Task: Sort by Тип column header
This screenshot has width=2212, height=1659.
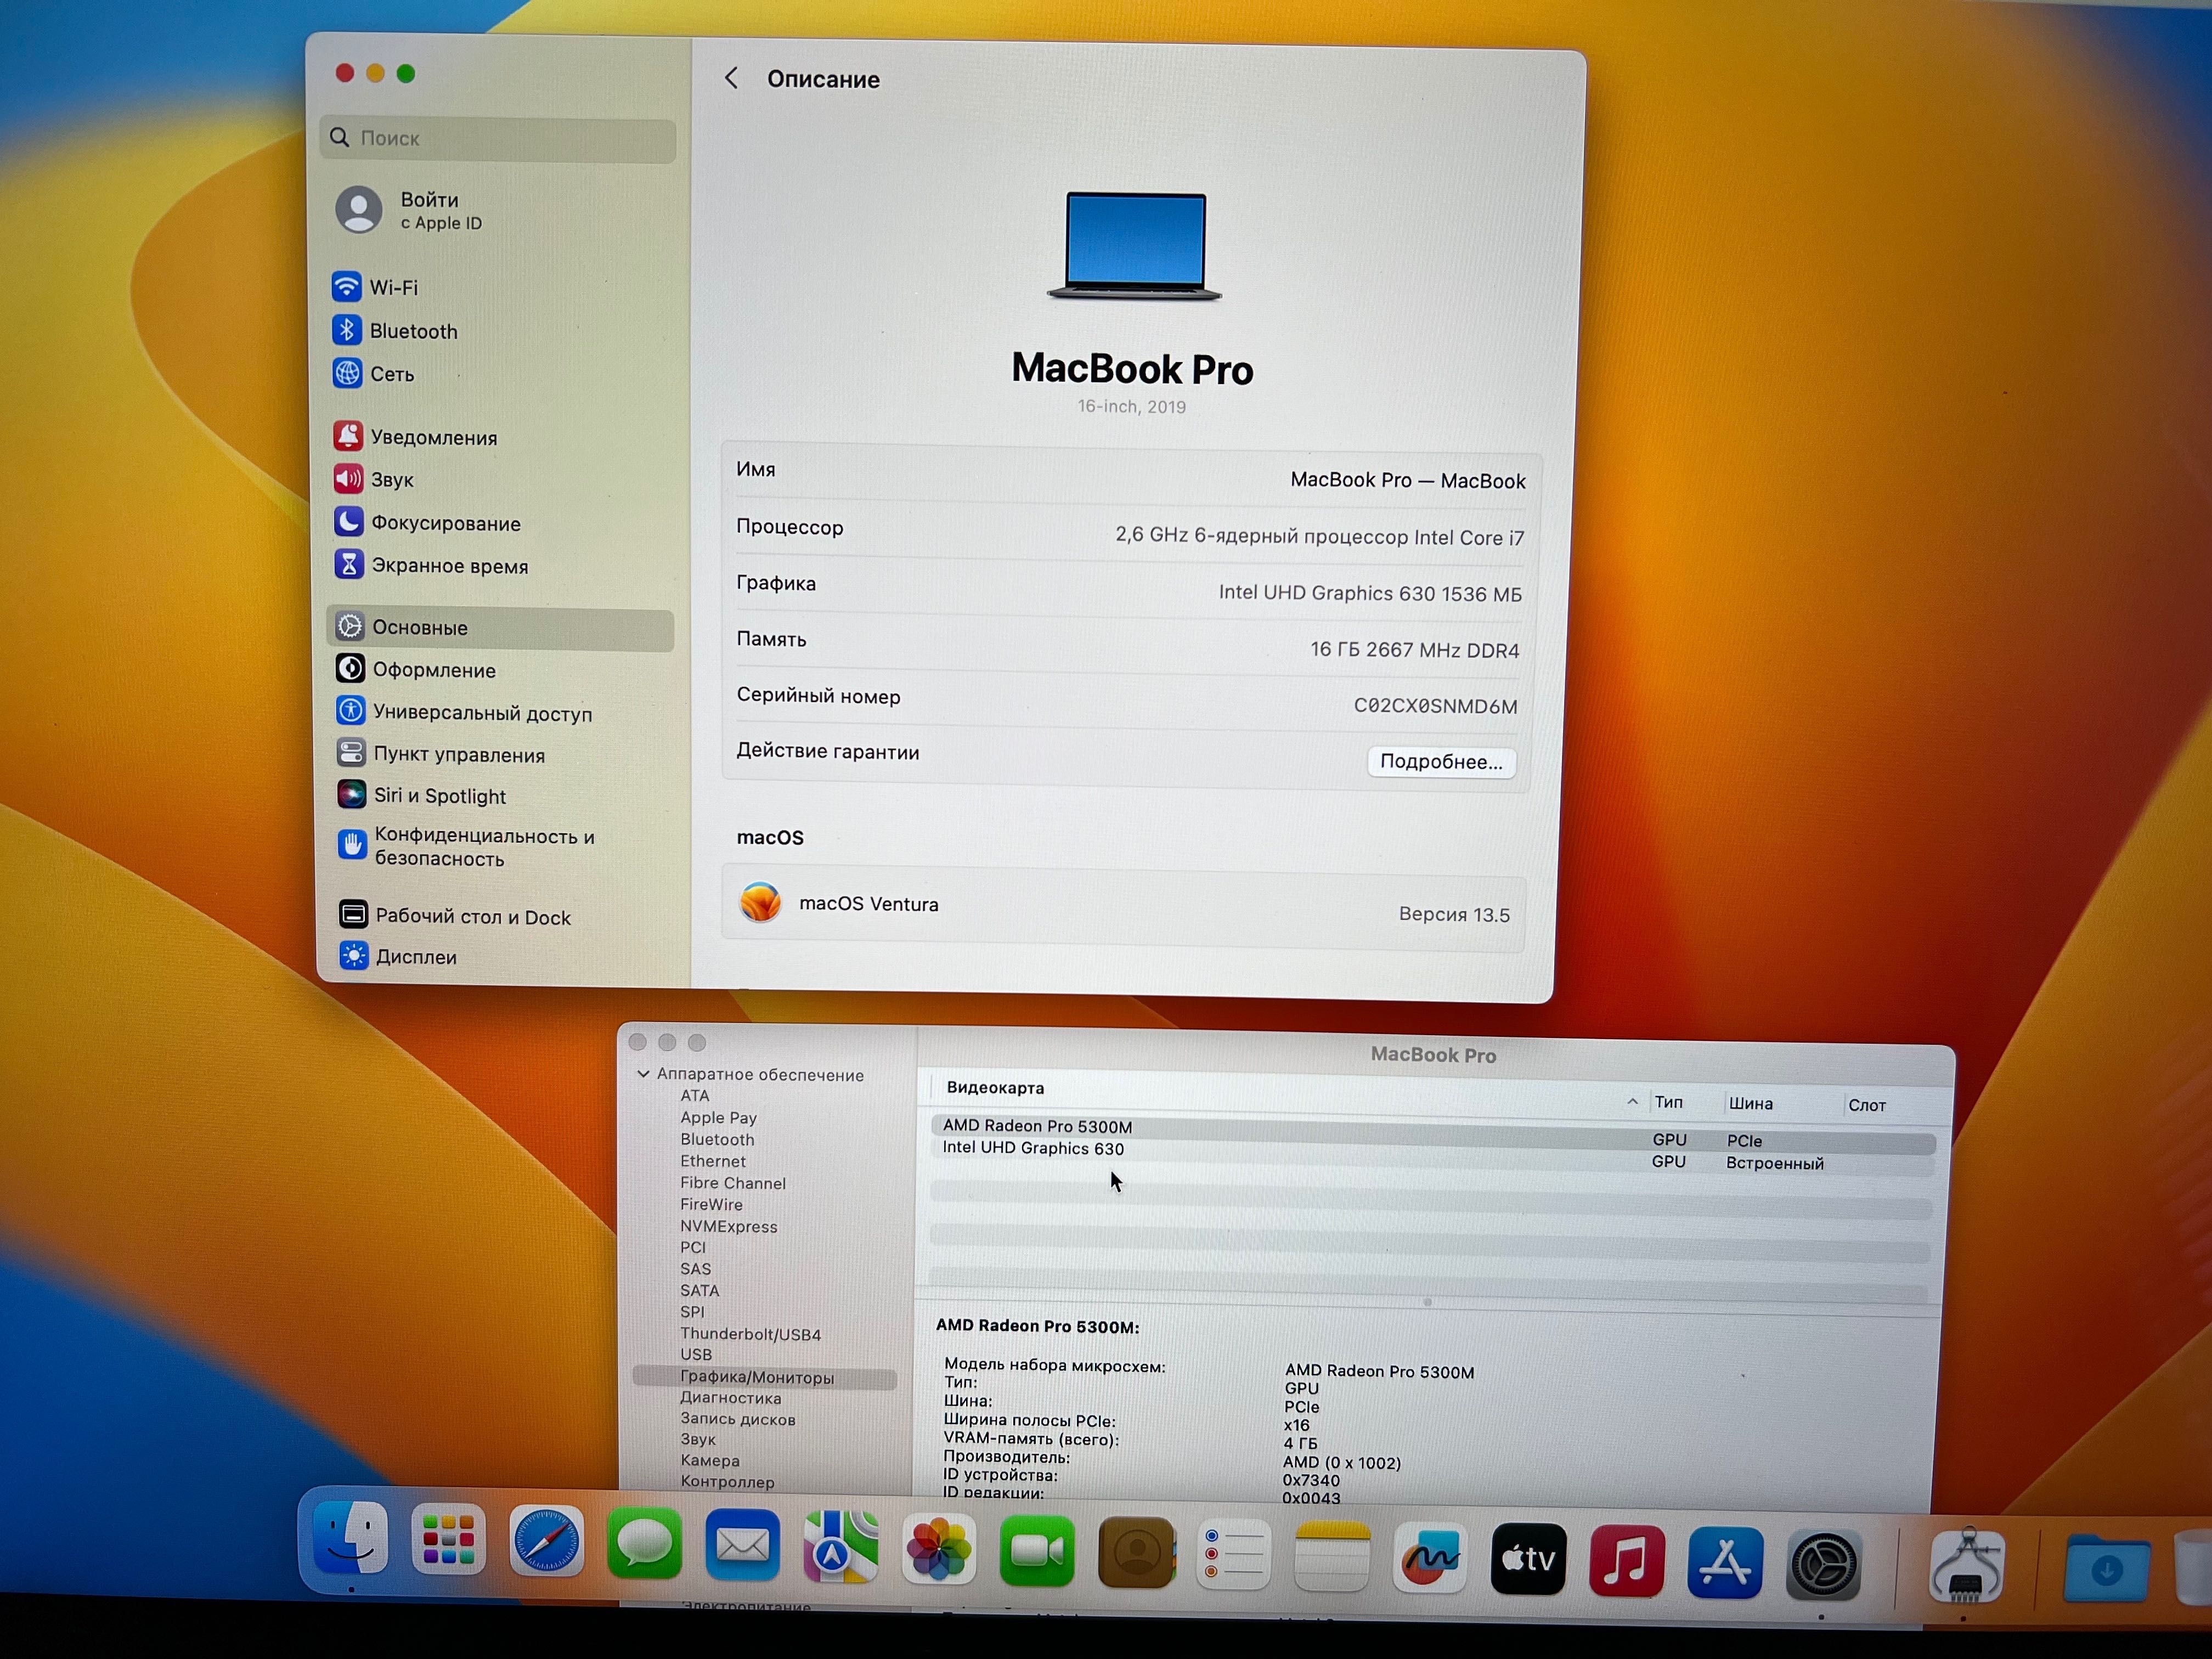Action: click(1668, 1102)
